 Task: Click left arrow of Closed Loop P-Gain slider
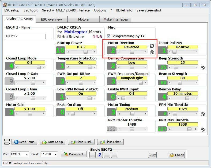tap(17, 83)
